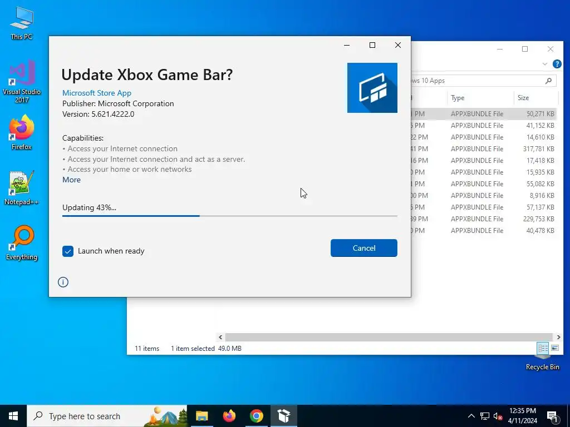
Task: Maximize the installer window
Action: coord(372,45)
